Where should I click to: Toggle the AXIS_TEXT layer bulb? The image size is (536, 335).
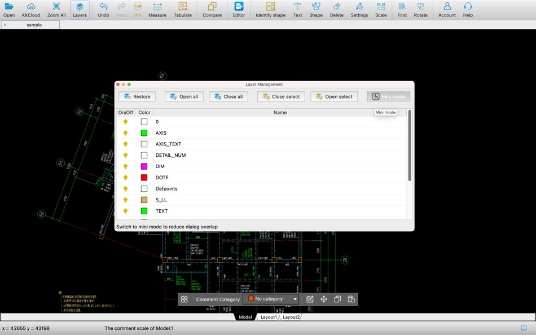point(125,144)
